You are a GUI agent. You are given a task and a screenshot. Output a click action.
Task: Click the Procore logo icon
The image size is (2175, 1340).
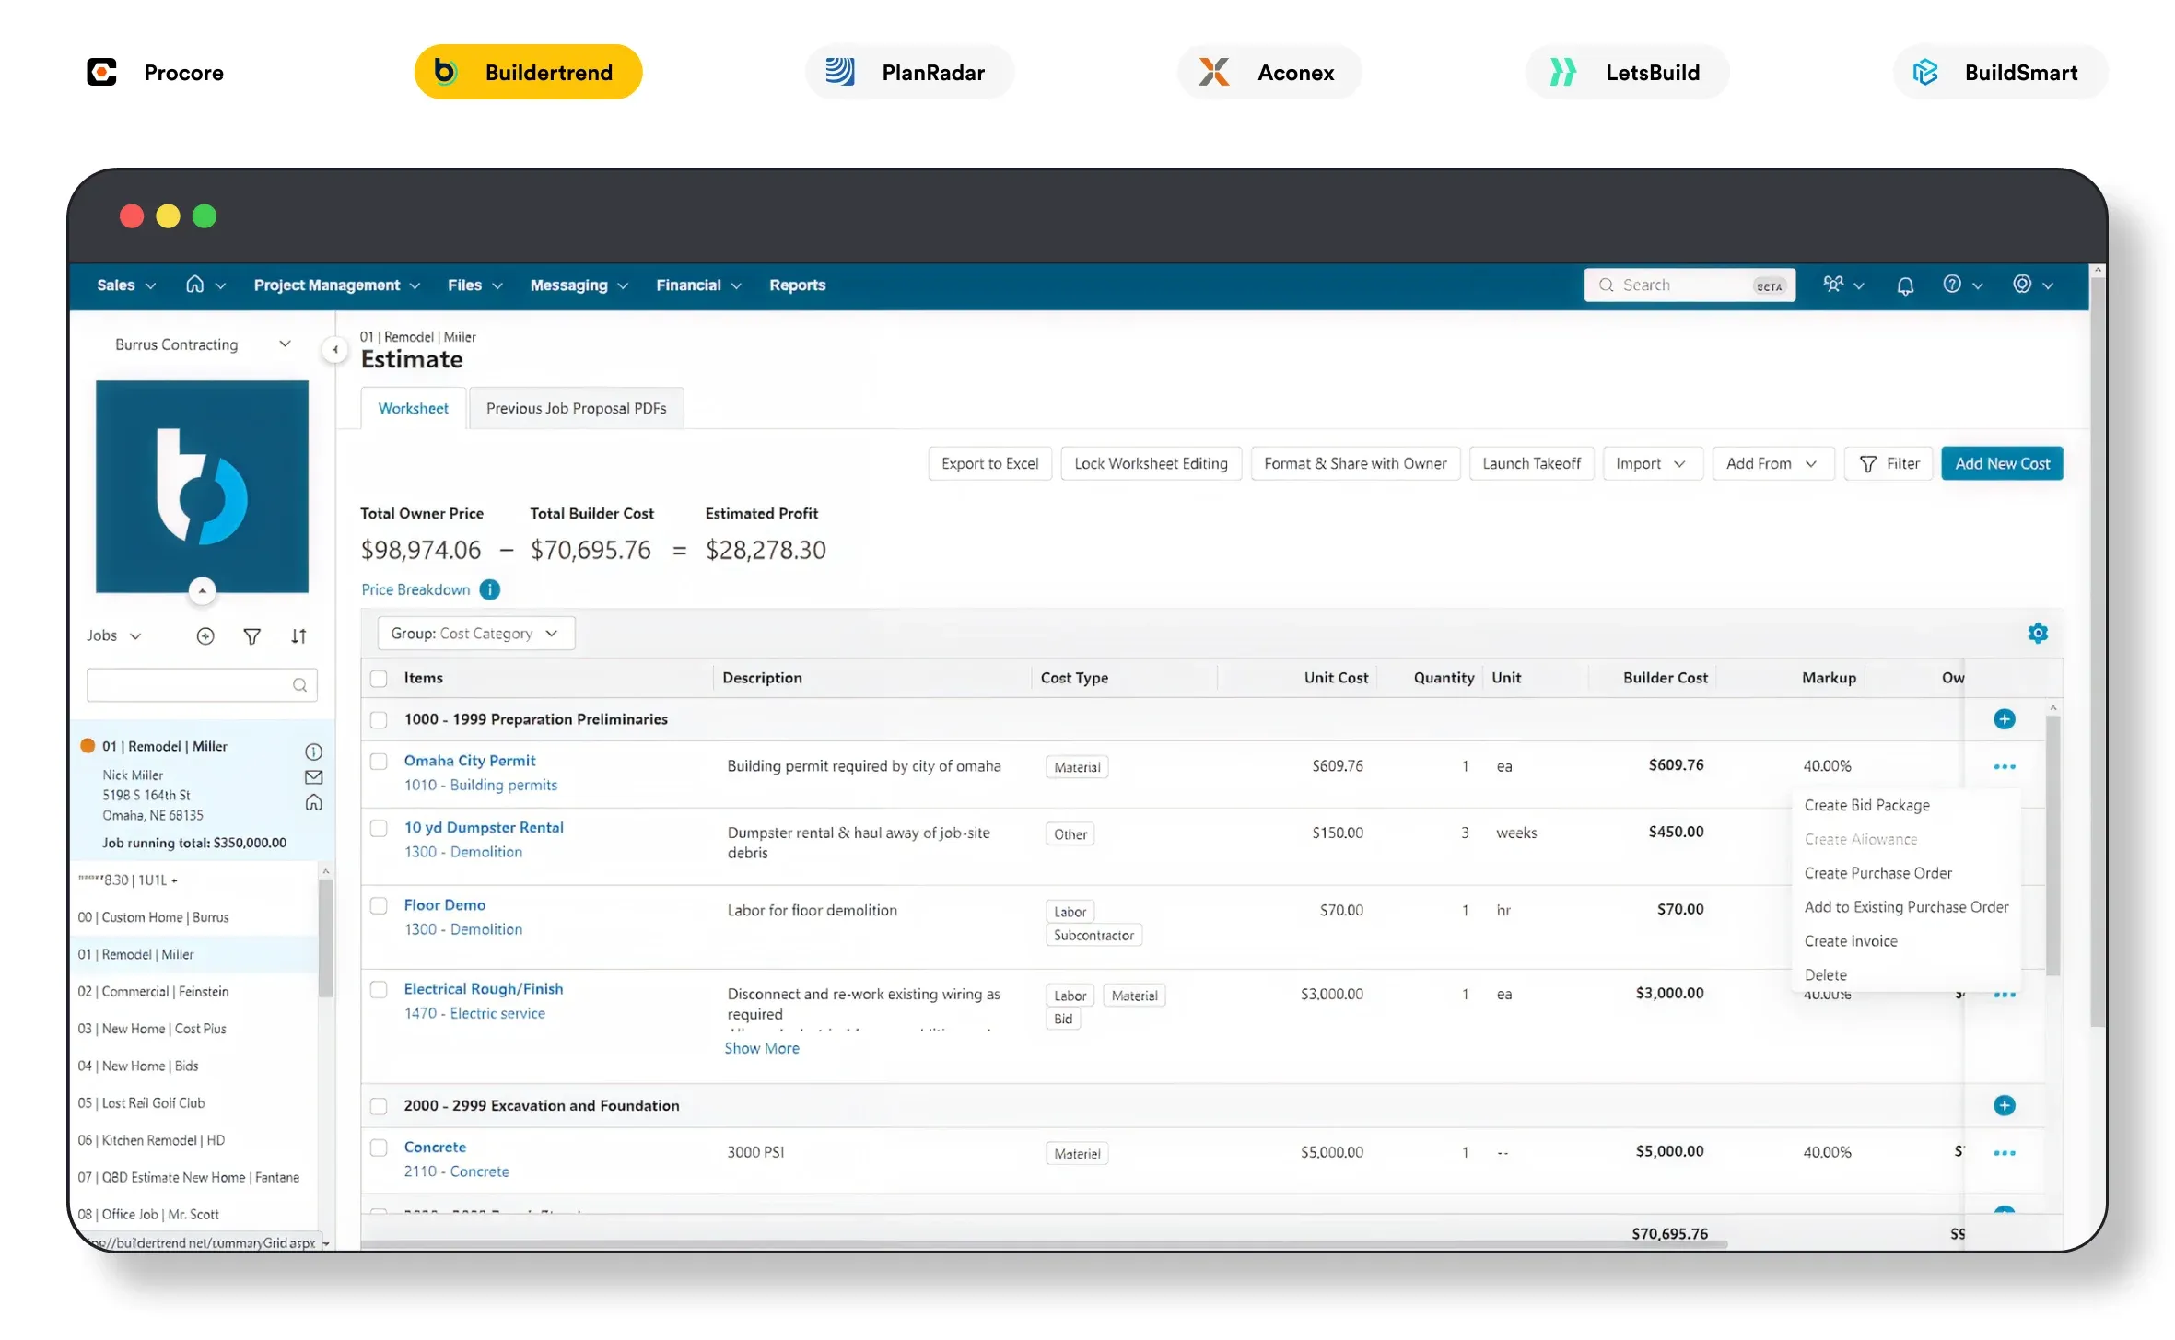click(101, 72)
